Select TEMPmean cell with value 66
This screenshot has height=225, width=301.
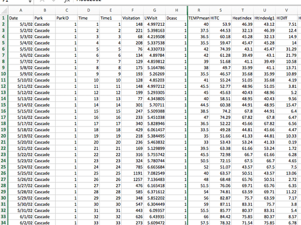point(199,217)
